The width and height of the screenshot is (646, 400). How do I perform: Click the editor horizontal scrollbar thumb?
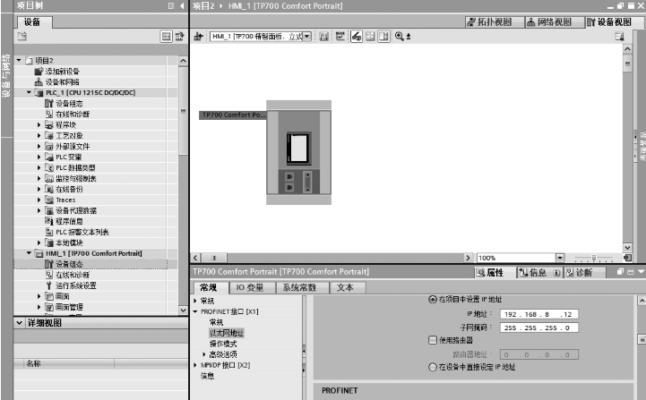214,258
